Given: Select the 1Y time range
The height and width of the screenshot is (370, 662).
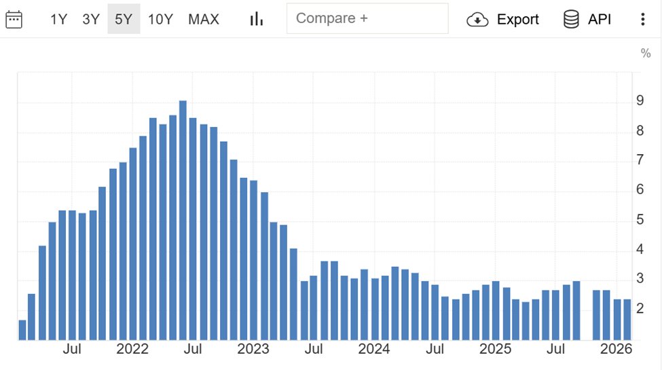Looking at the screenshot, I should pos(58,19).
